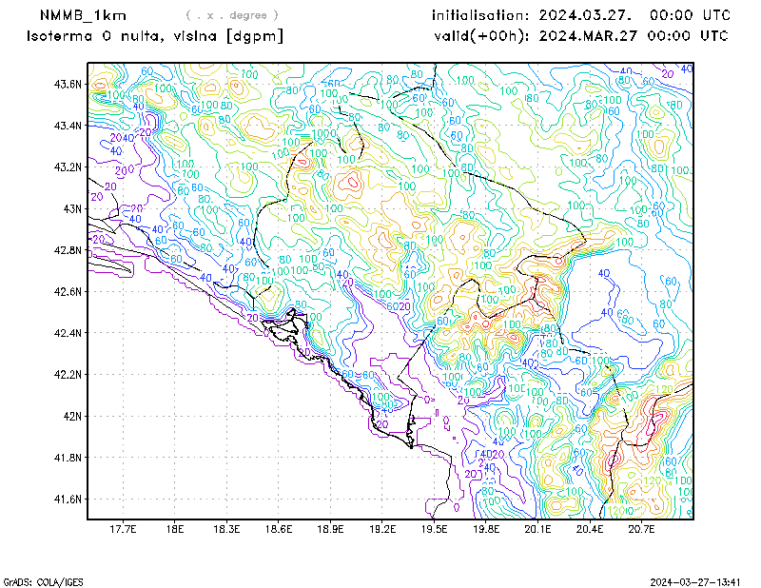The height and width of the screenshot is (588, 761).
Task: Select the 43.4N latitude label
Action: tap(68, 126)
